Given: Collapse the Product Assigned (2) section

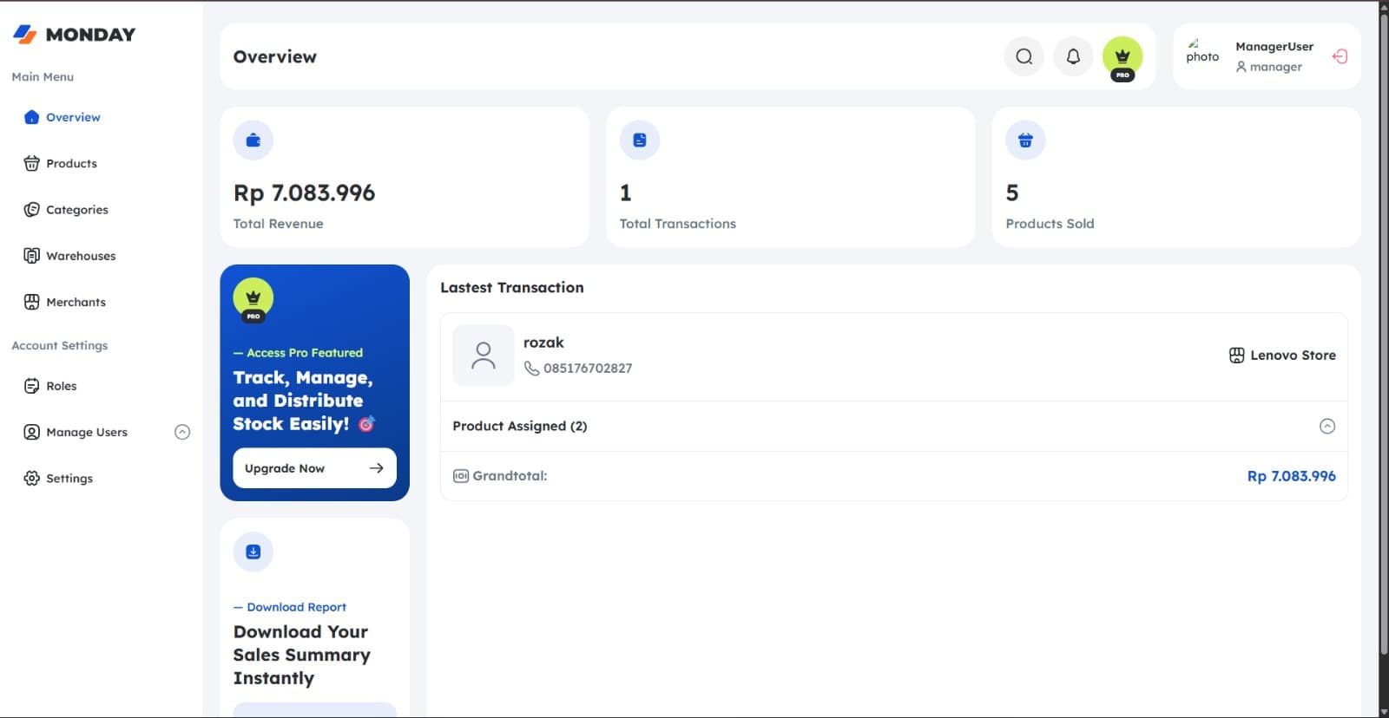Looking at the screenshot, I should (1327, 426).
